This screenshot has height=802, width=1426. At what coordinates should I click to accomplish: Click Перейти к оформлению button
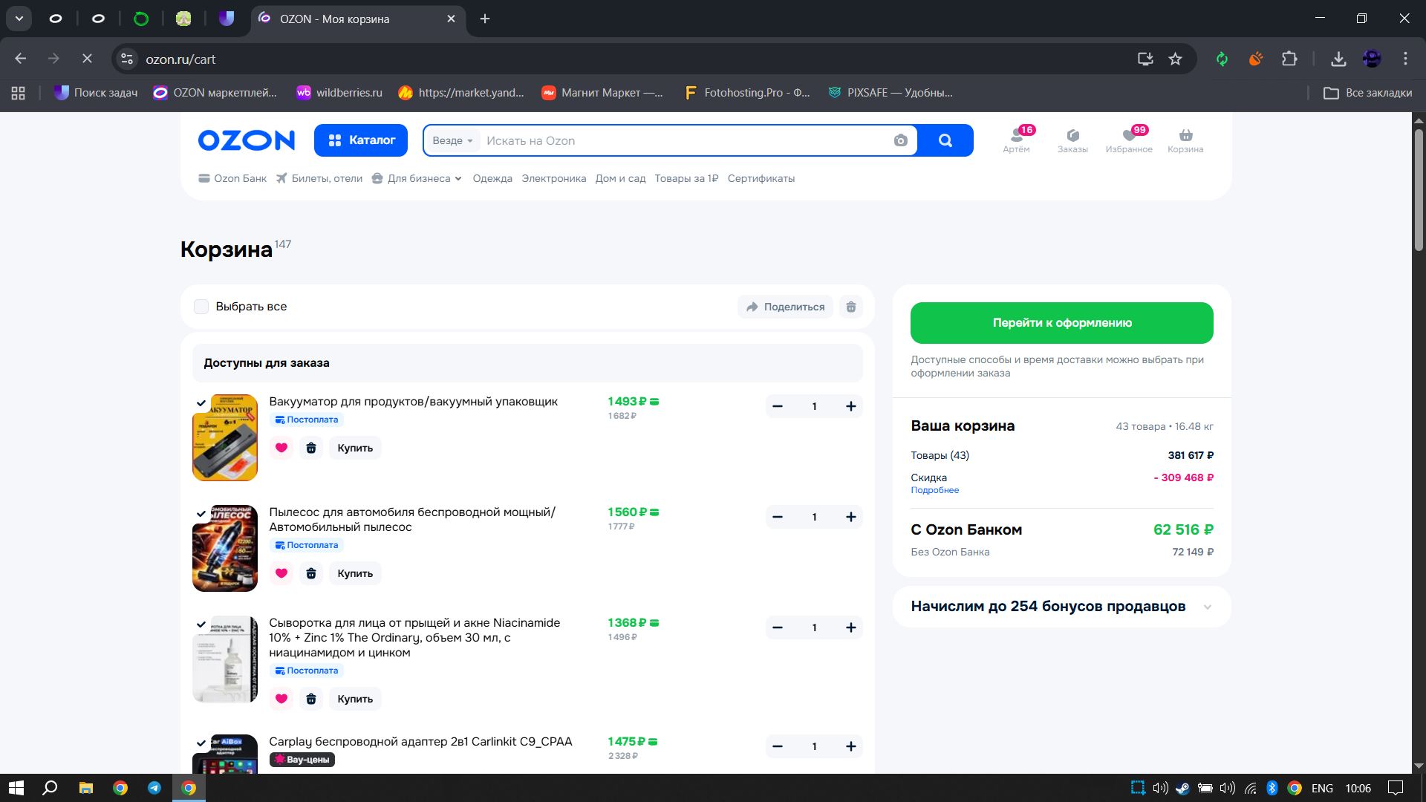1061,323
